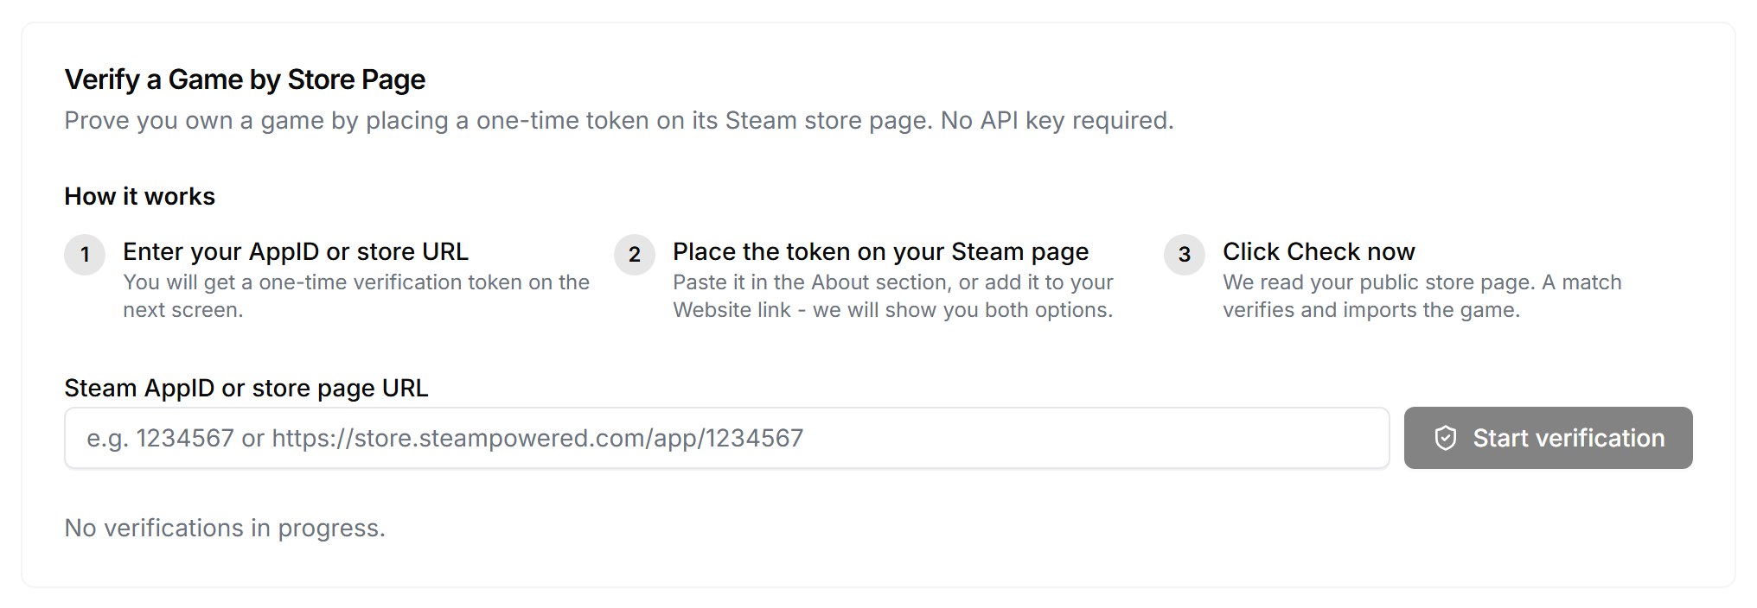Click the "How it works" subheading
The width and height of the screenshot is (1757, 608).
[x=139, y=196]
